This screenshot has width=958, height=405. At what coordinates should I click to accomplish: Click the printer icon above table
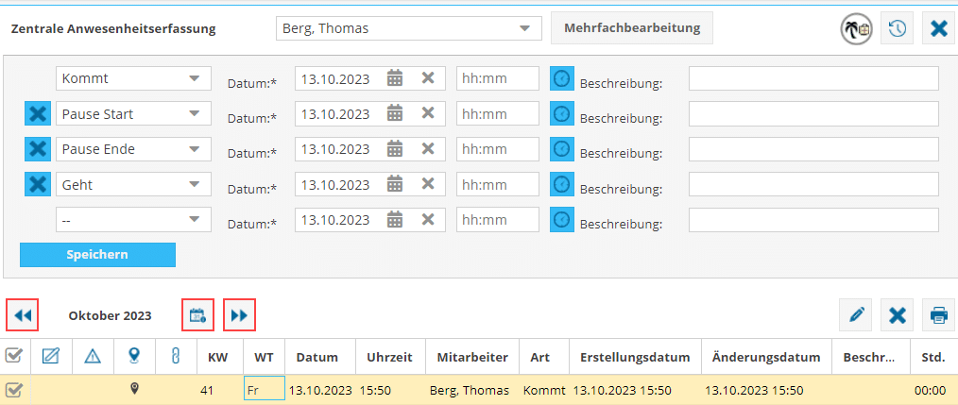click(x=939, y=315)
